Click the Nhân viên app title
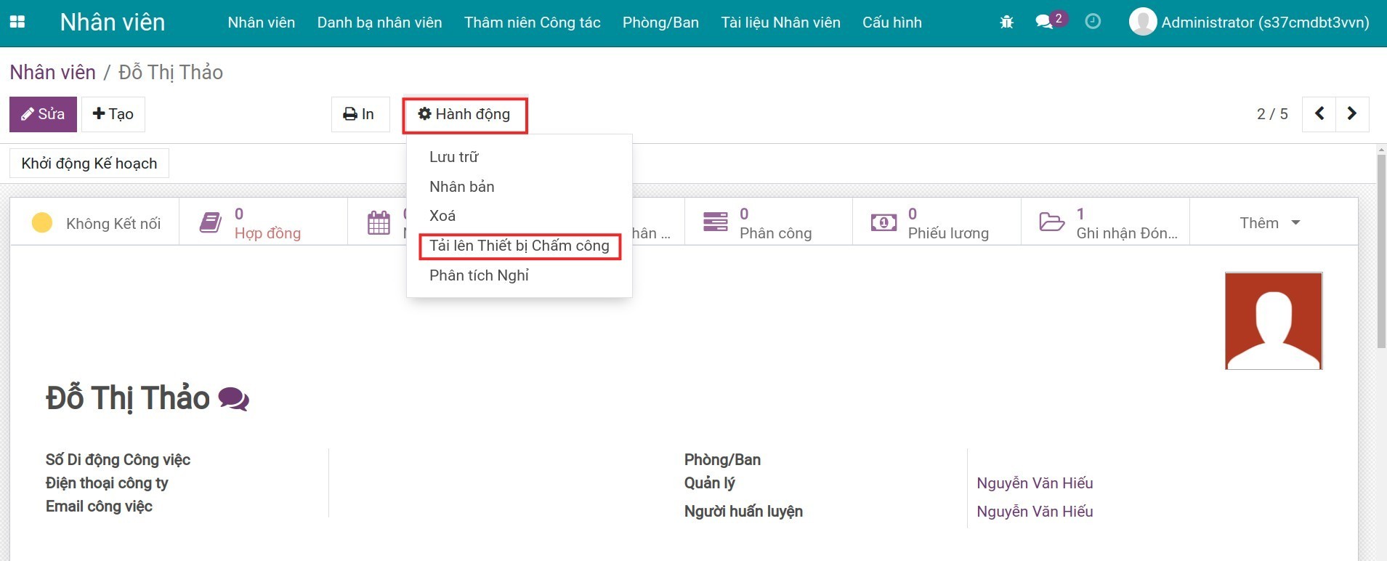Image resolution: width=1387 pixels, height=561 pixels. pyautogui.click(x=113, y=23)
